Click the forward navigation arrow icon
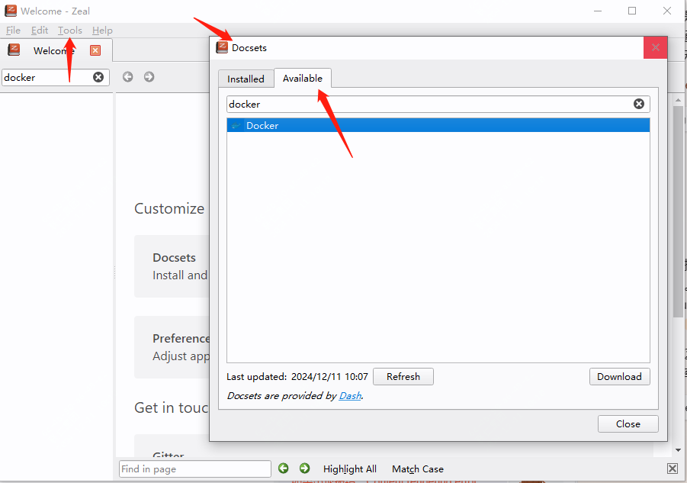This screenshot has height=483, width=687. tap(149, 77)
